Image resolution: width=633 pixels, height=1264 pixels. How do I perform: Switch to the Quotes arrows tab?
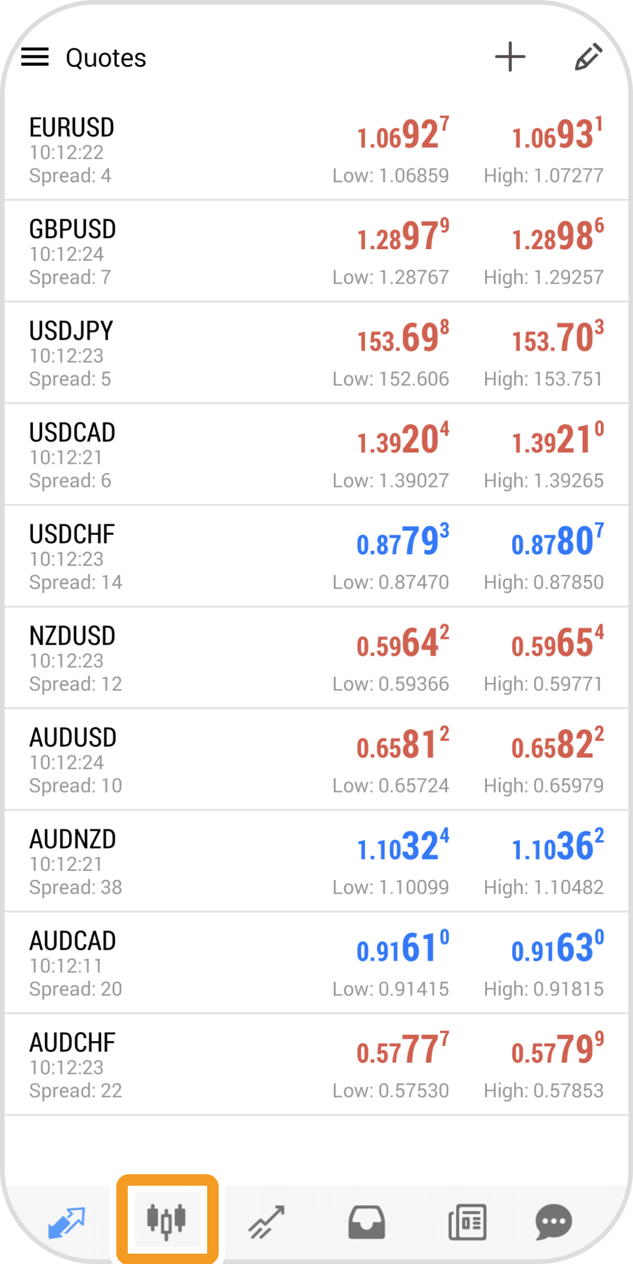67,1221
